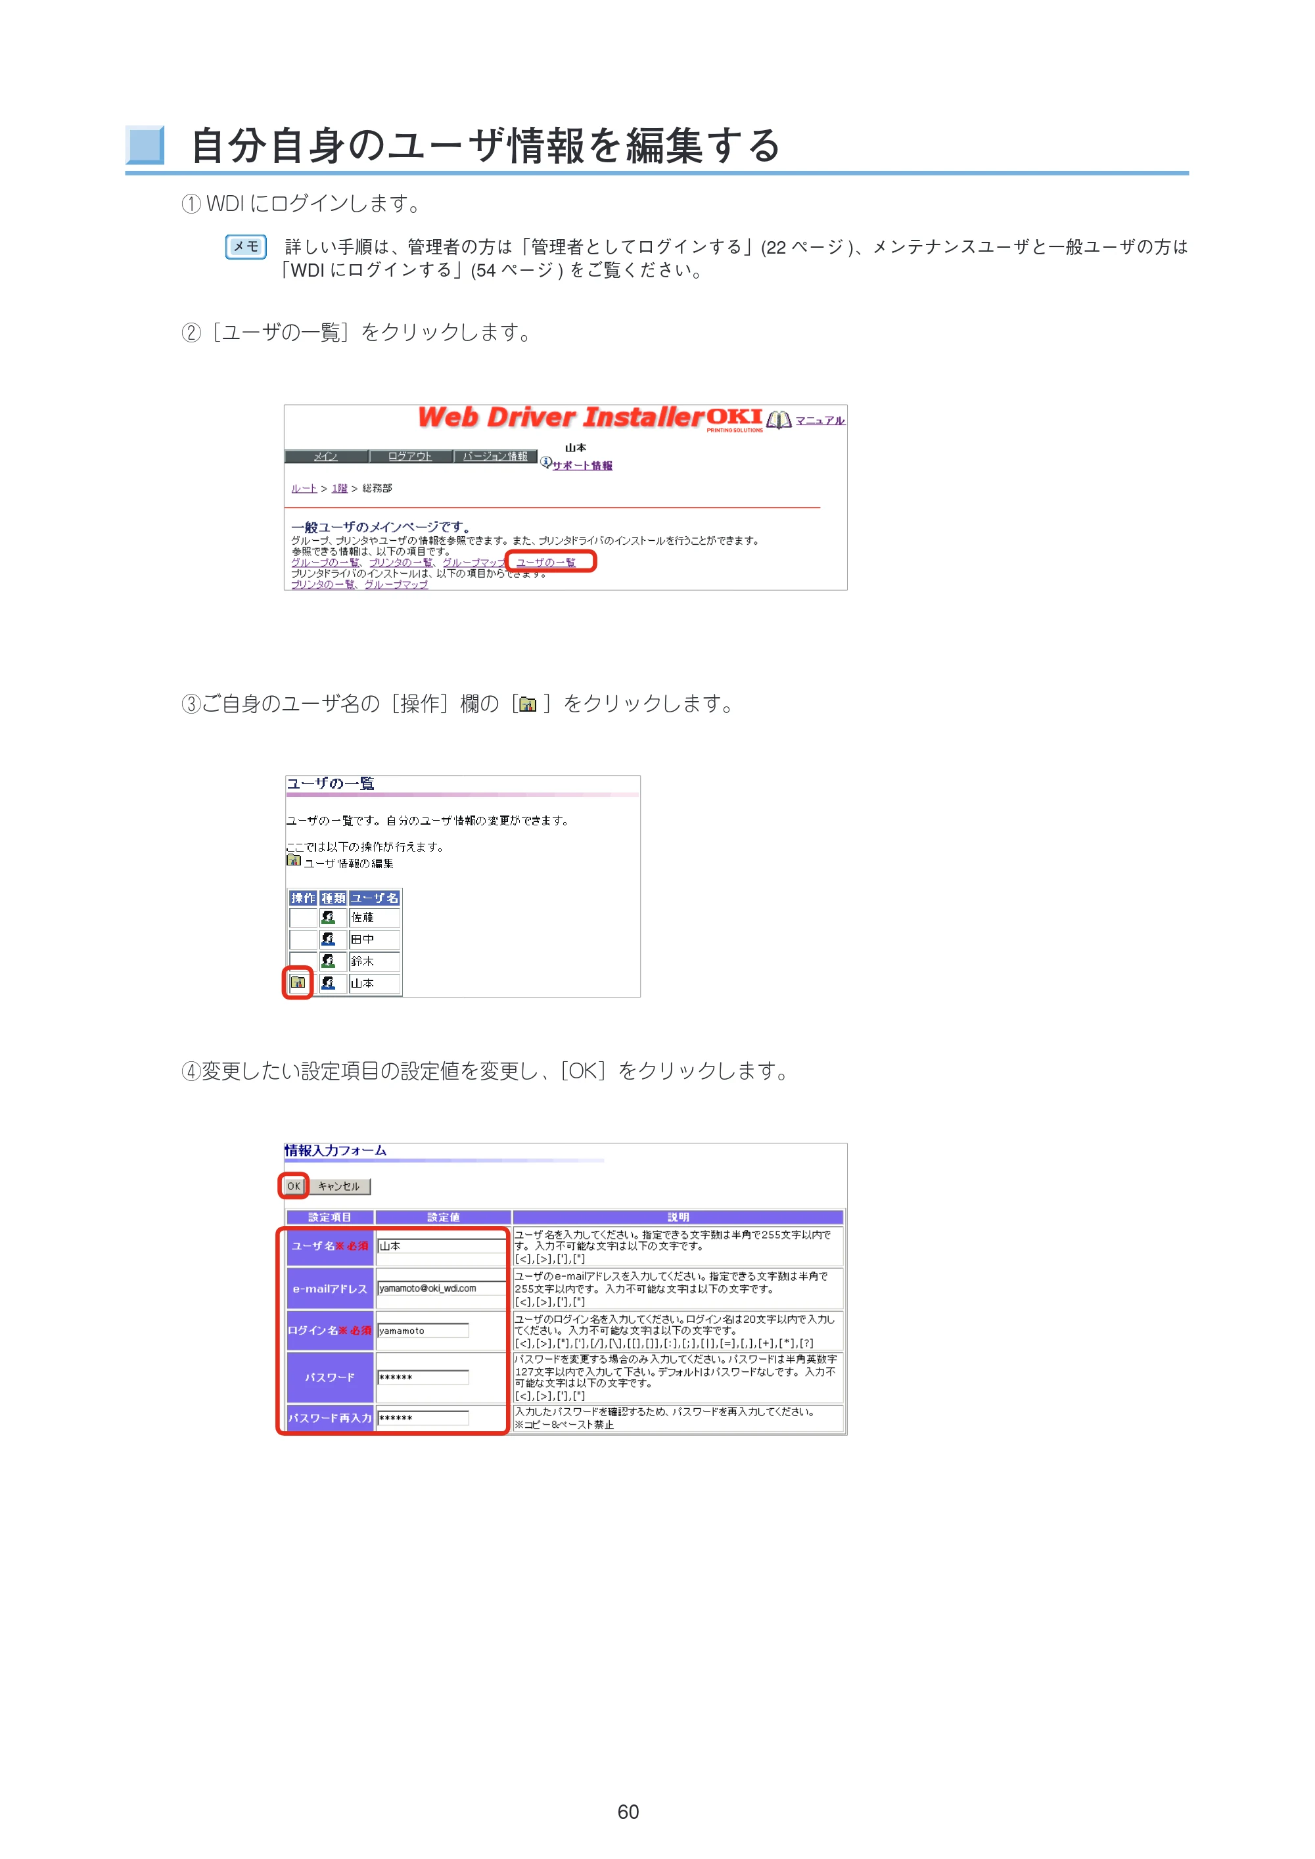Go to ルート in the breadcrumb
The height and width of the screenshot is (1859, 1315).
[x=304, y=488]
